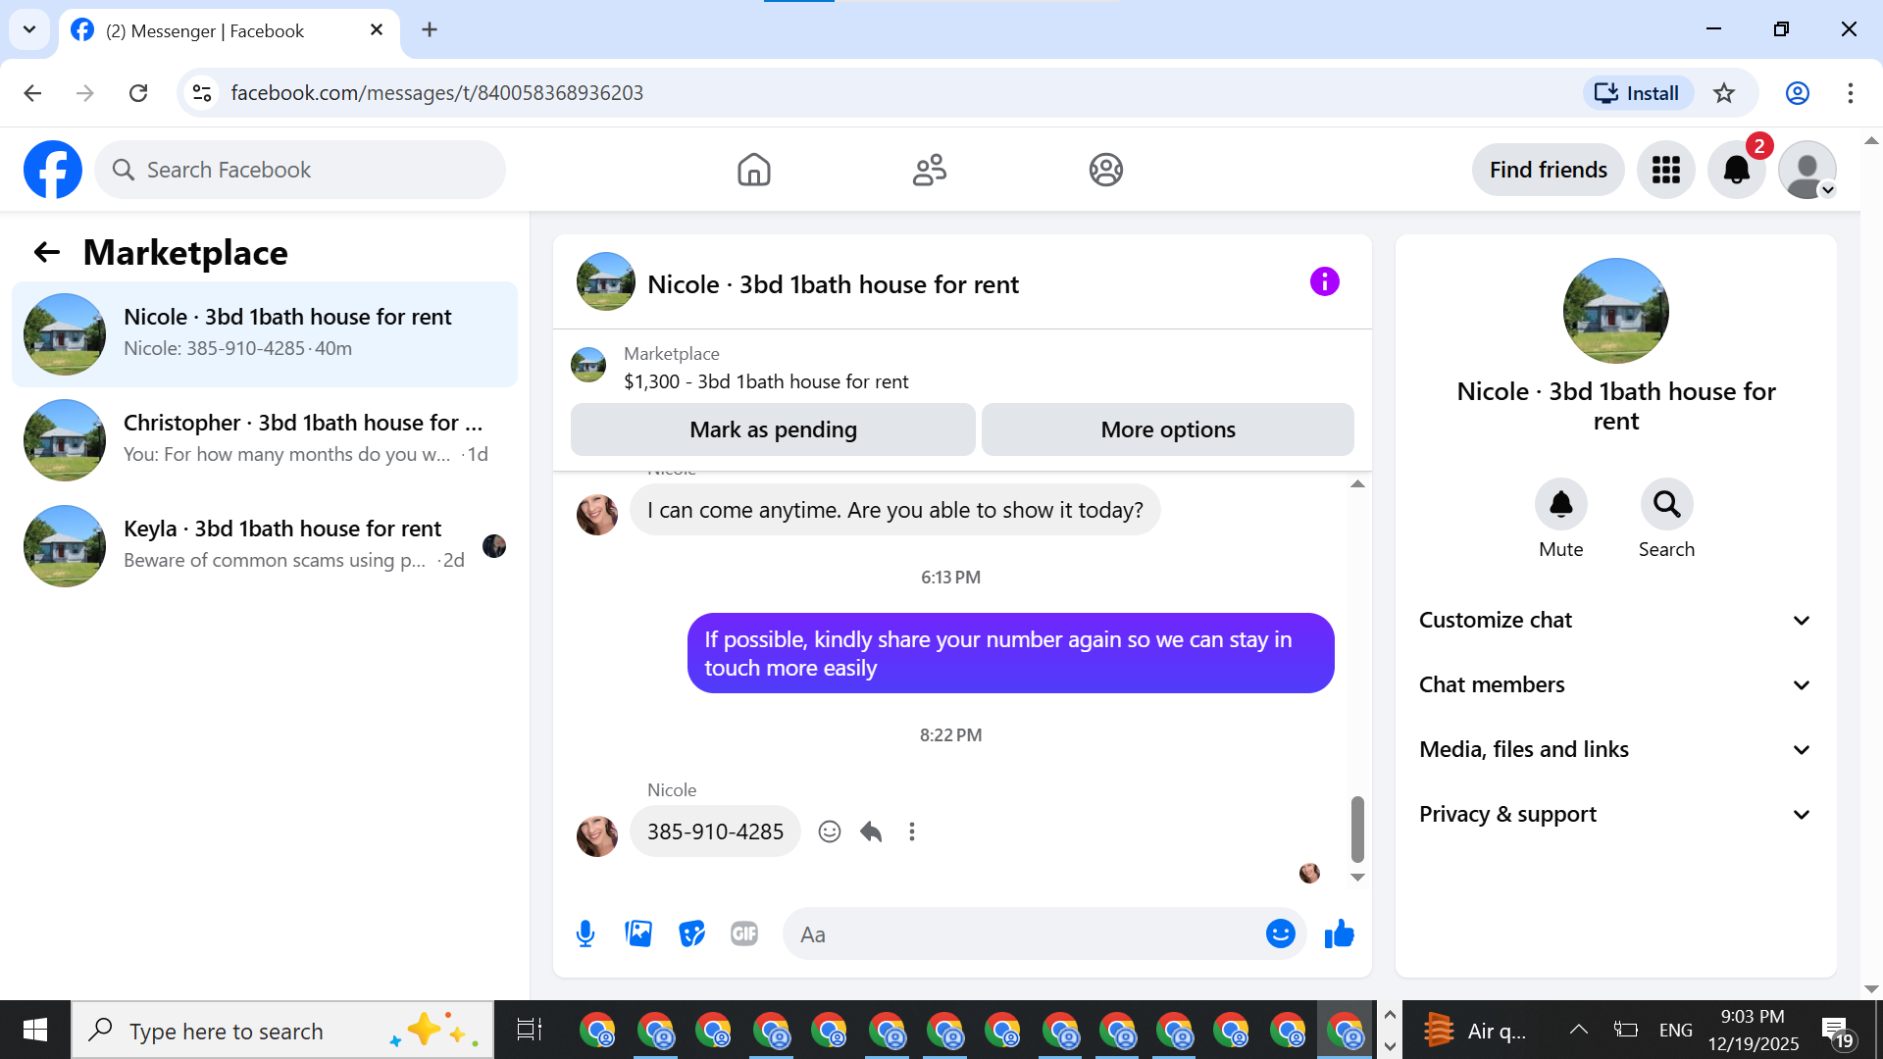The image size is (1883, 1059).
Task: Bookmark this page with the star
Action: [x=1724, y=93]
